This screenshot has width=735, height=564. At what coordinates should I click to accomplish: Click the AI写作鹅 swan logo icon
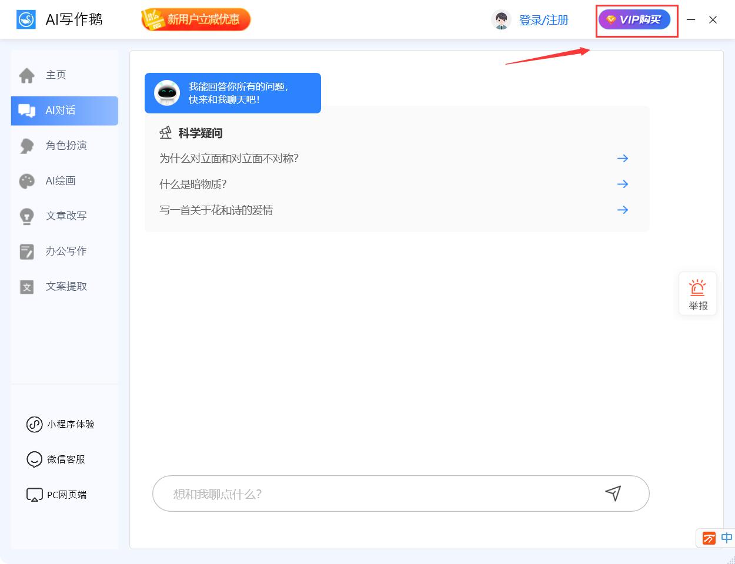[x=26, y=19]
